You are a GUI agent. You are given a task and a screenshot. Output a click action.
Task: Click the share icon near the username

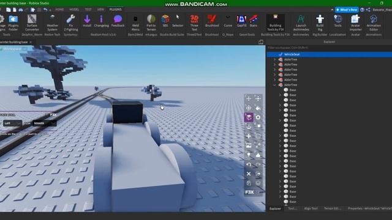point(368,10)
